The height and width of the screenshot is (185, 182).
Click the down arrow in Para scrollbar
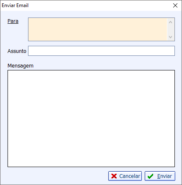(170, 37)
